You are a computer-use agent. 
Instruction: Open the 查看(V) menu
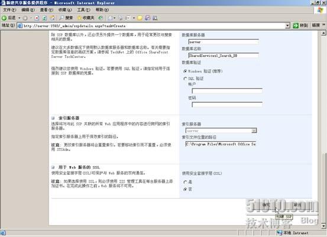pos(47,10)
